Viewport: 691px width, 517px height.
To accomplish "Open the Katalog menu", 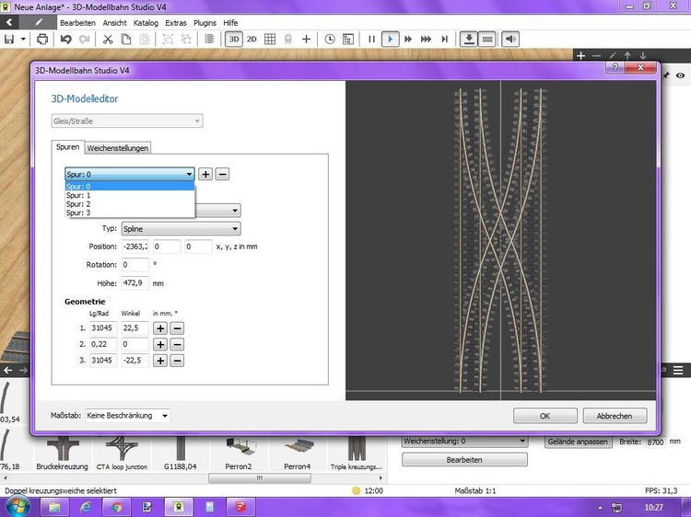I will click(146, 23).
